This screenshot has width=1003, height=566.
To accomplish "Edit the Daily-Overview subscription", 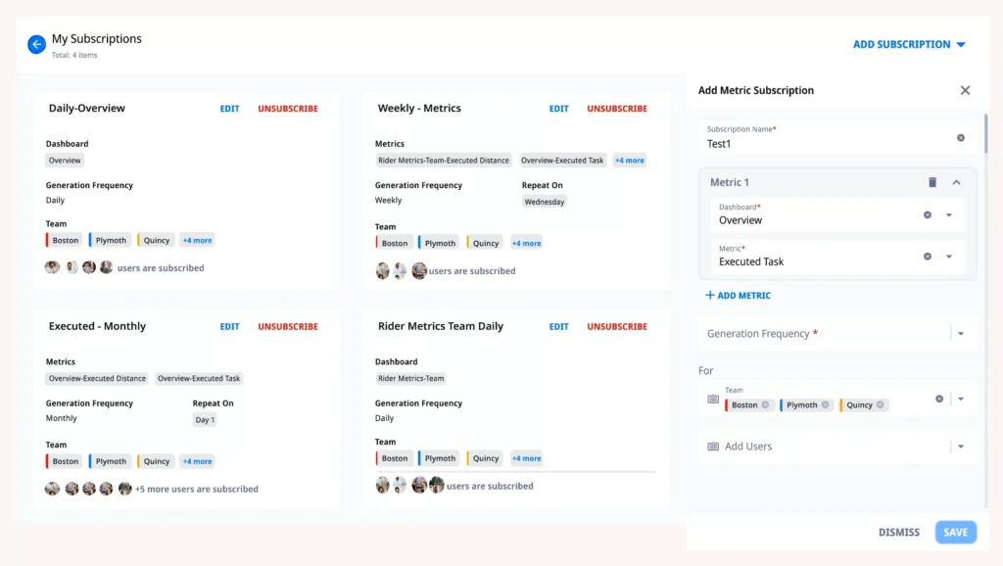I will click(x=229, y=109).
